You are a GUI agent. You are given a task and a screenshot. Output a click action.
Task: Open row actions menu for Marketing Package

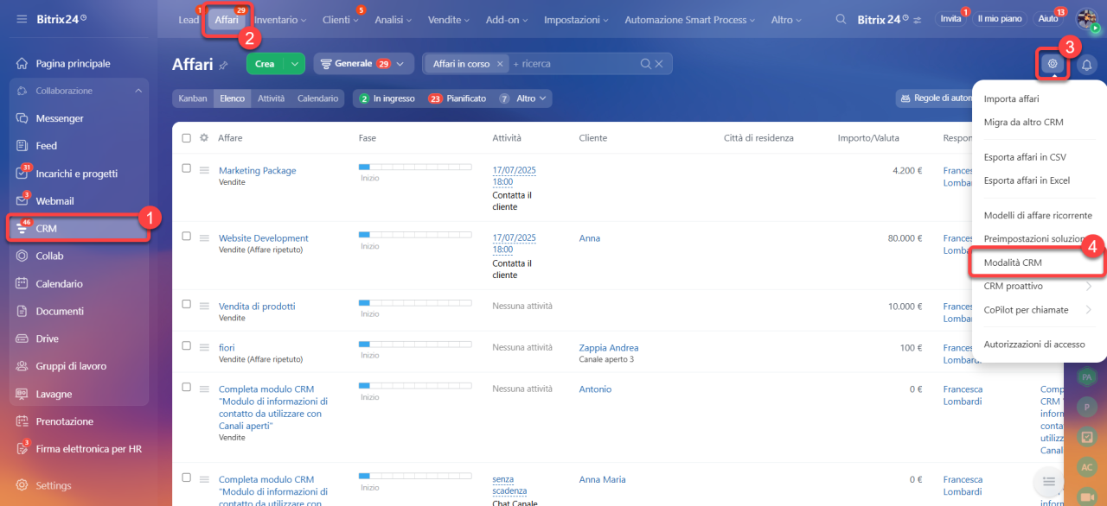(204, 171)
